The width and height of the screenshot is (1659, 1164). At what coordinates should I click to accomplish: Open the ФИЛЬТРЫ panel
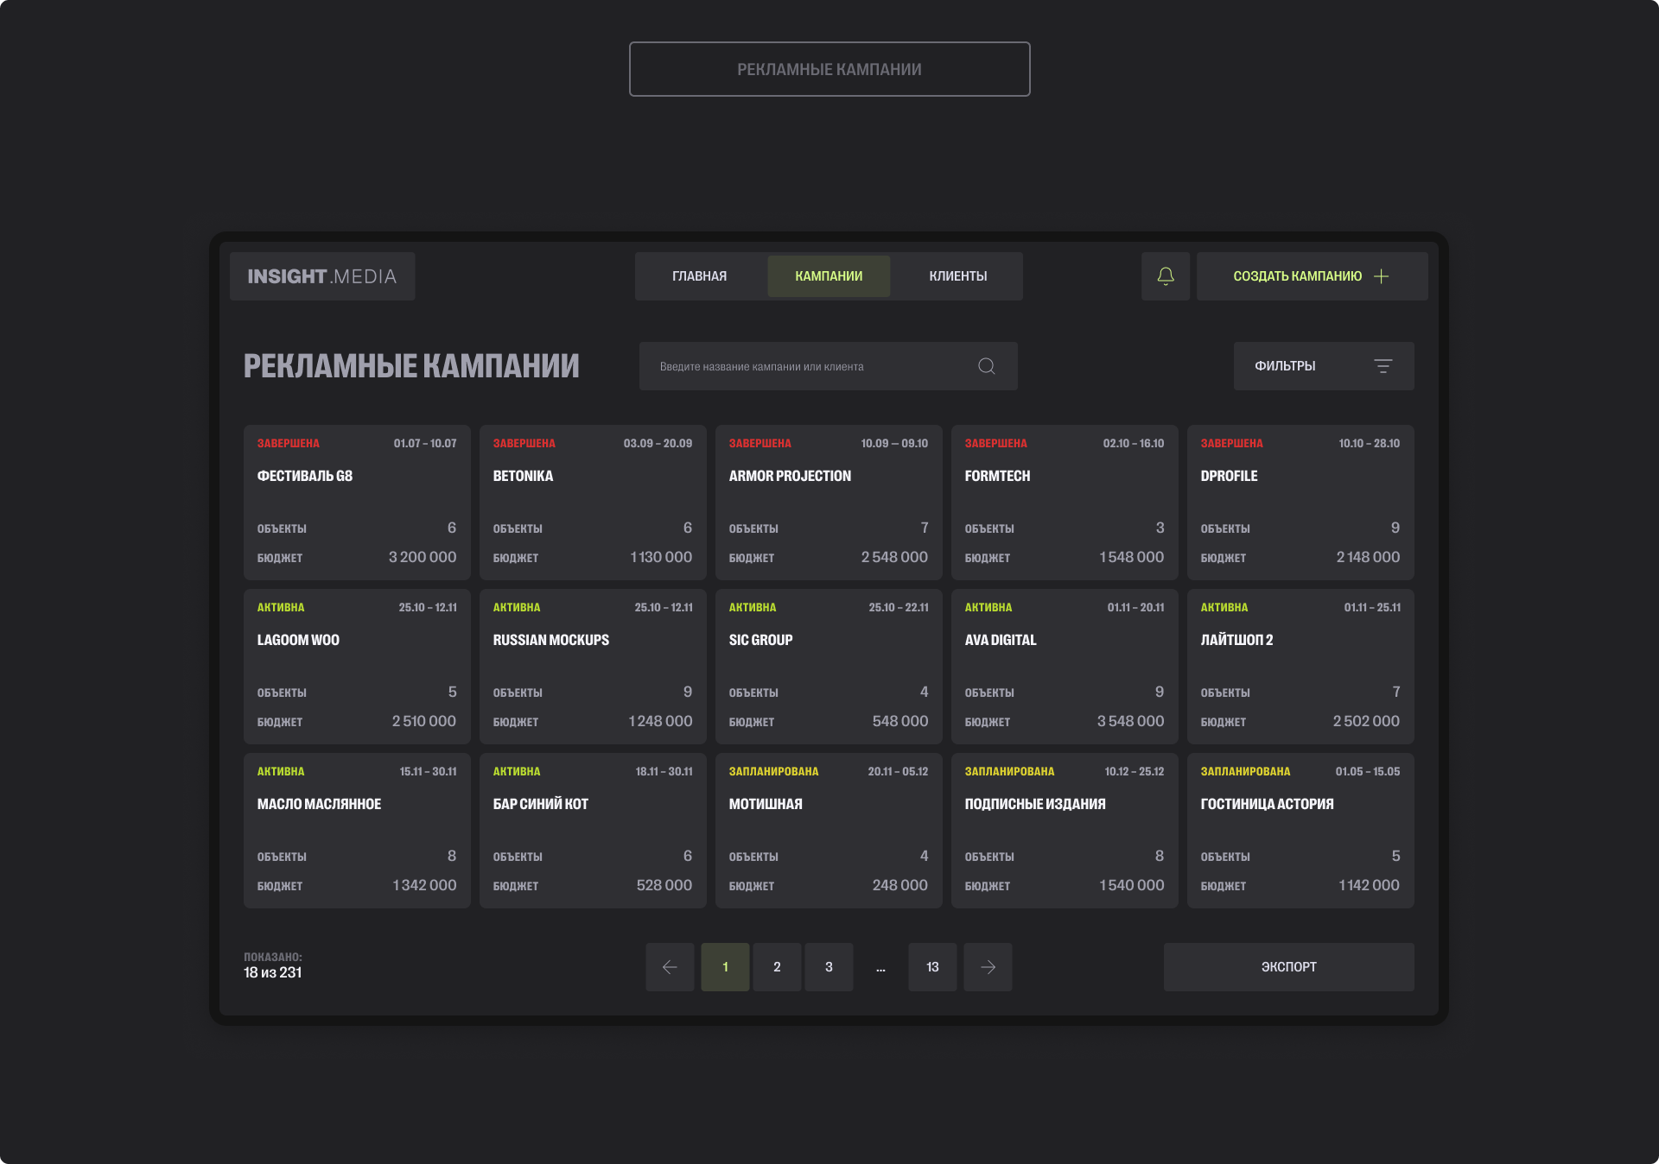point(1285,365)
